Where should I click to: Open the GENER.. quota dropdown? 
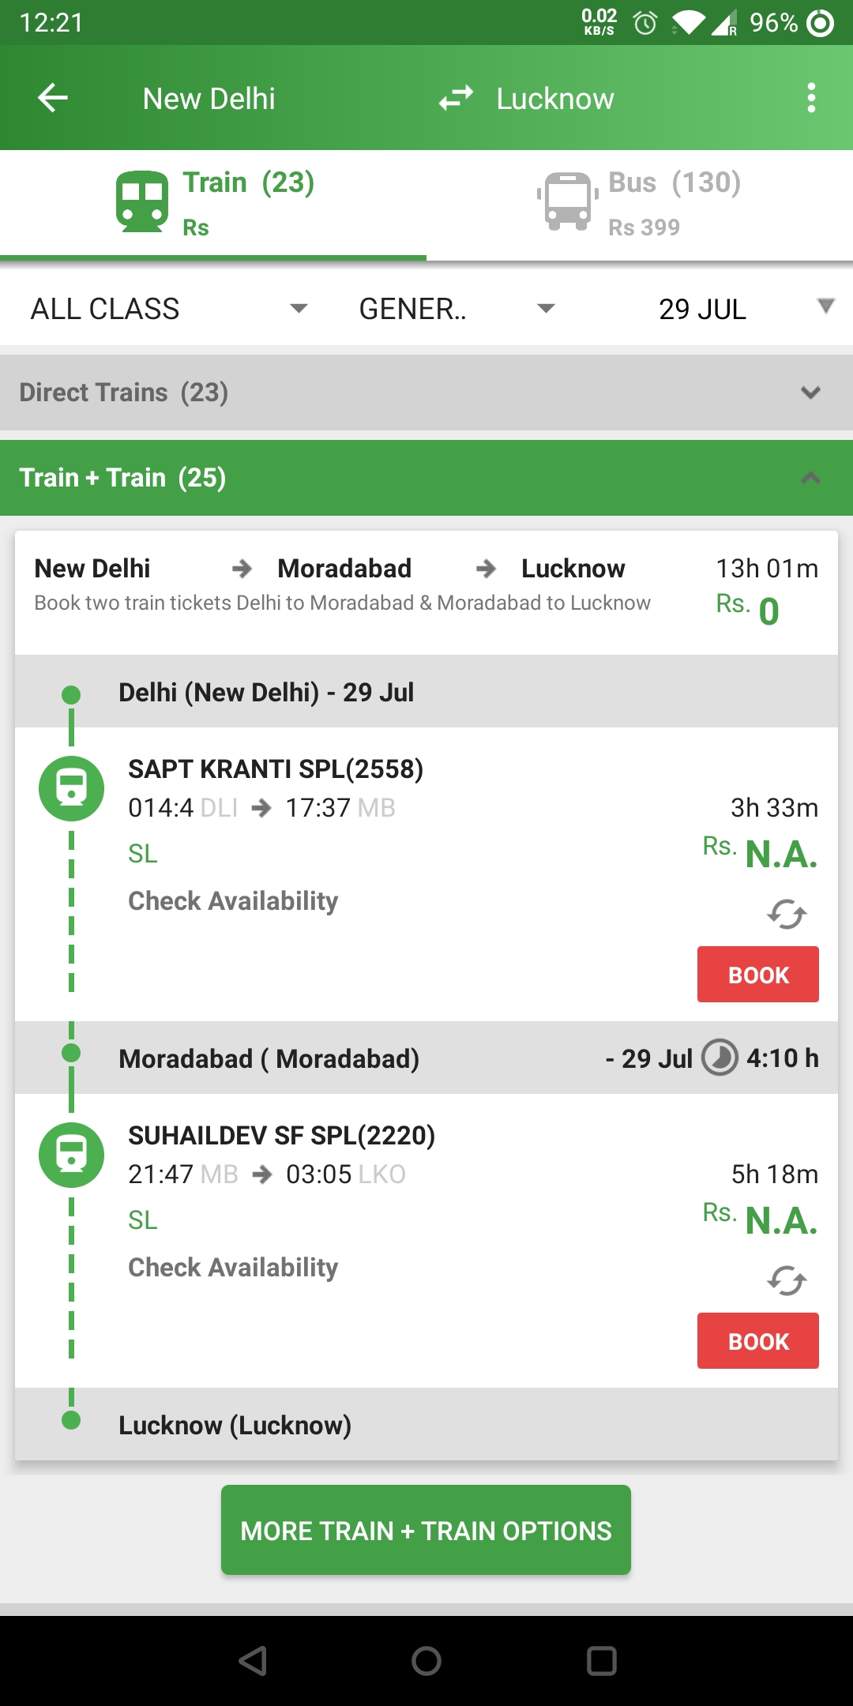[x=457, y=309]
